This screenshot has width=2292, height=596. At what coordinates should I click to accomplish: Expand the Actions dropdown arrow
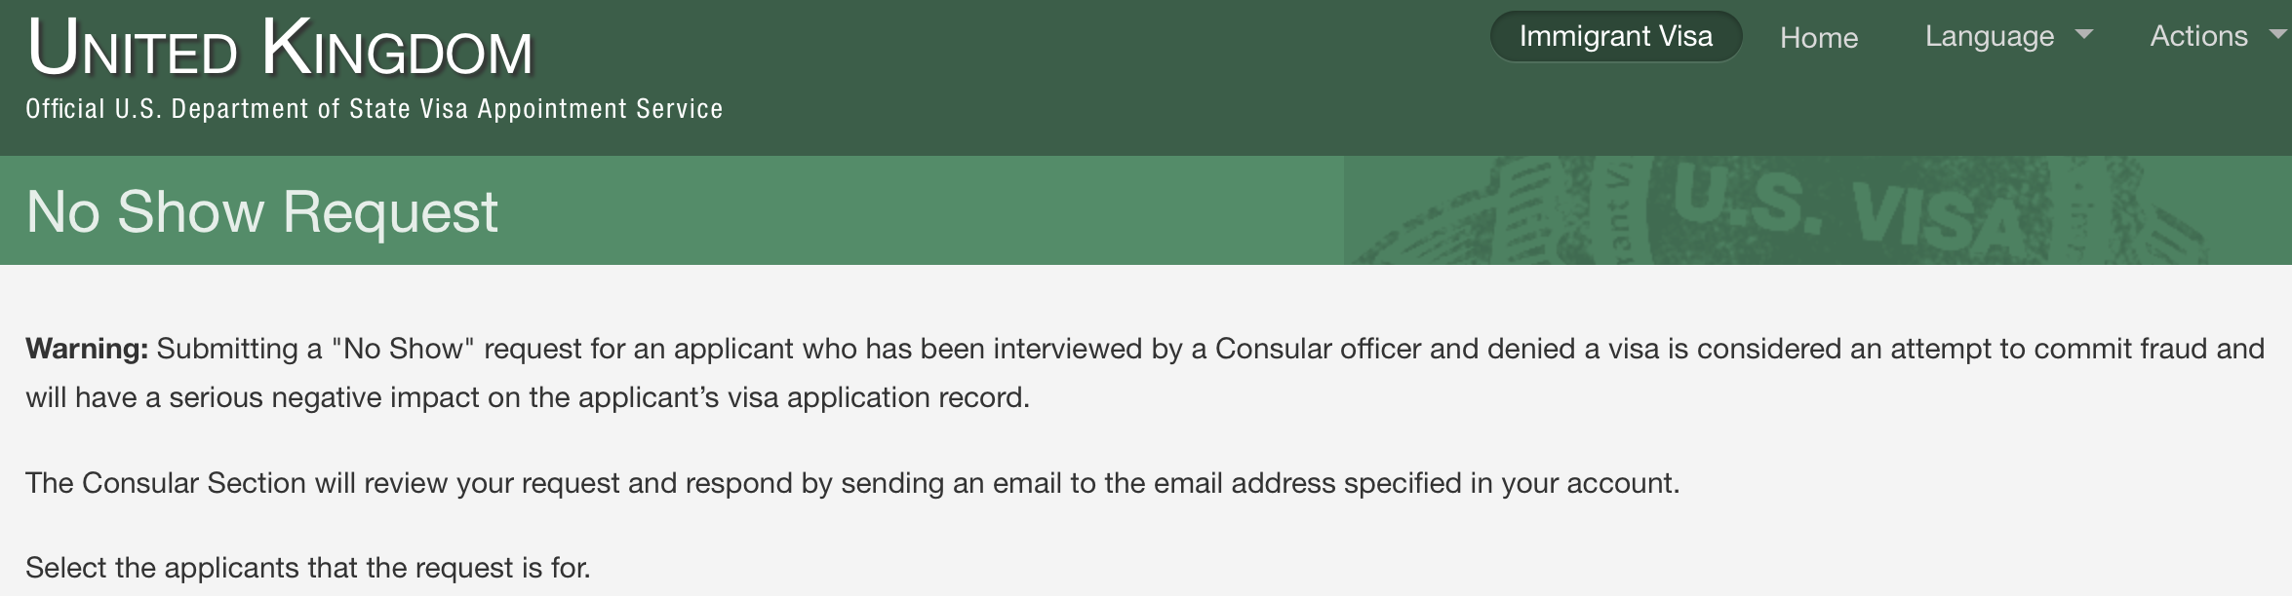coord(2278,34)
